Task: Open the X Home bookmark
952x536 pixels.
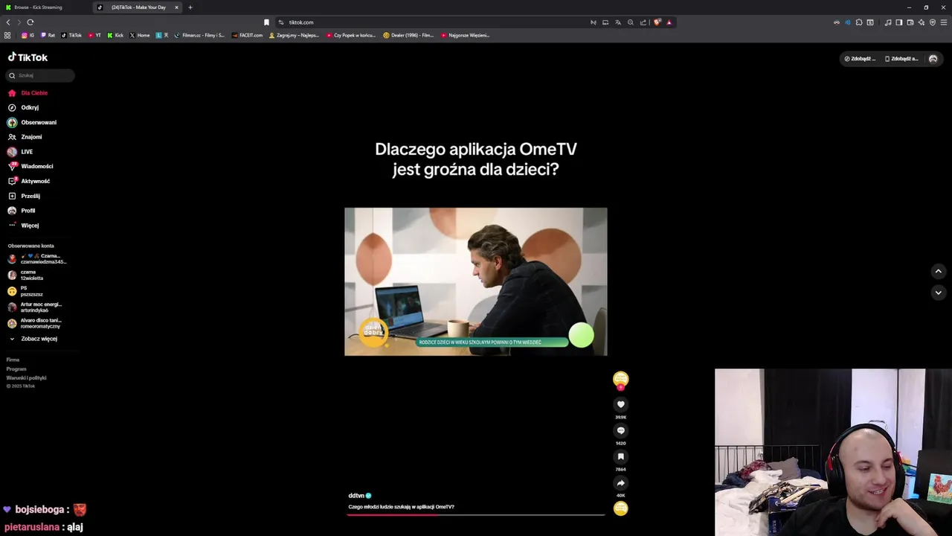Action: pos(140,35)
